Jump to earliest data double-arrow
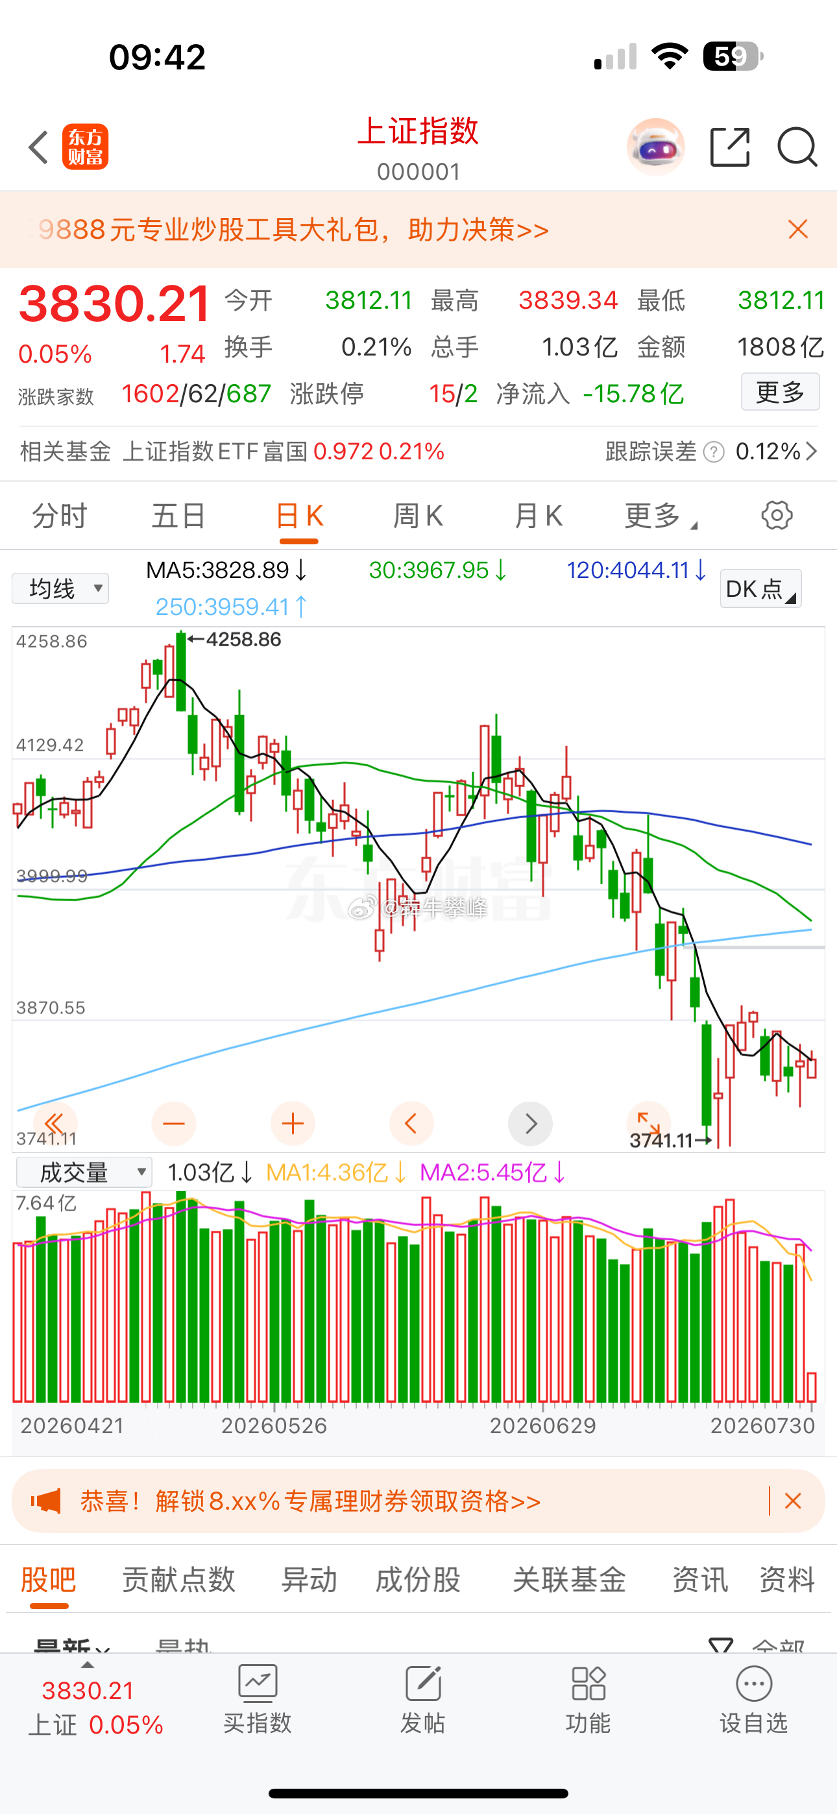 (x=55, y=1123)
